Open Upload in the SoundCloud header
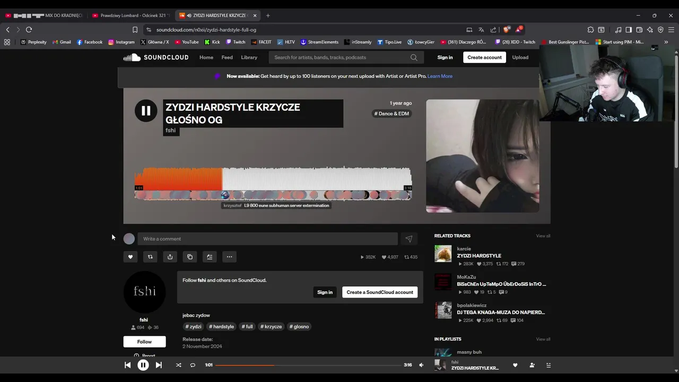Screen dimensions: 679x382 click(520, 57)
